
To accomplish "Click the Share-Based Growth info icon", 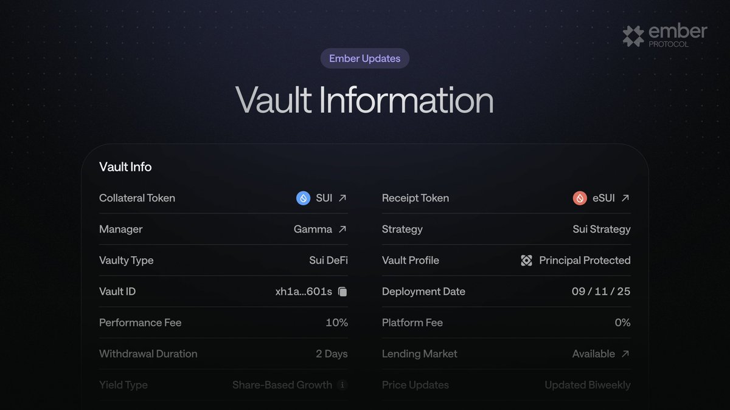I will click(342, 384).
